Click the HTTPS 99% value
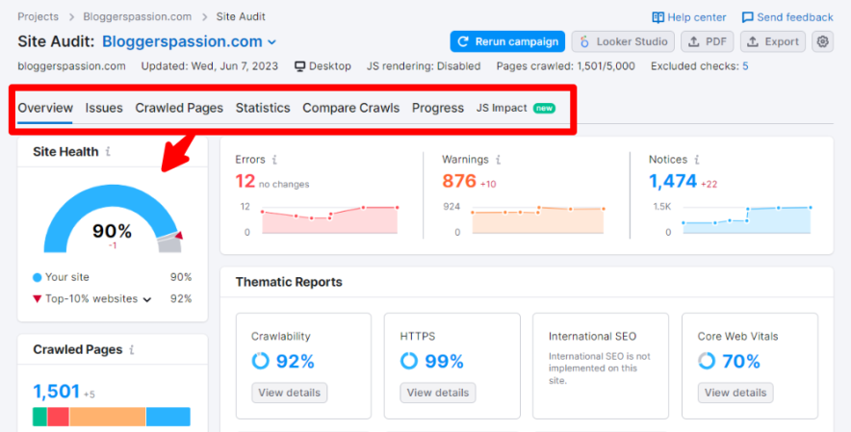This screenshot has height=432, width=851. coord(444,361)
